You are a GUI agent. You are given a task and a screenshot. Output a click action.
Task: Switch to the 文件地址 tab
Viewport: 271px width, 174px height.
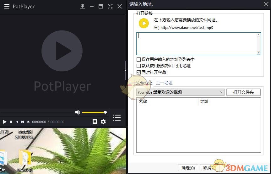(144, 83)
